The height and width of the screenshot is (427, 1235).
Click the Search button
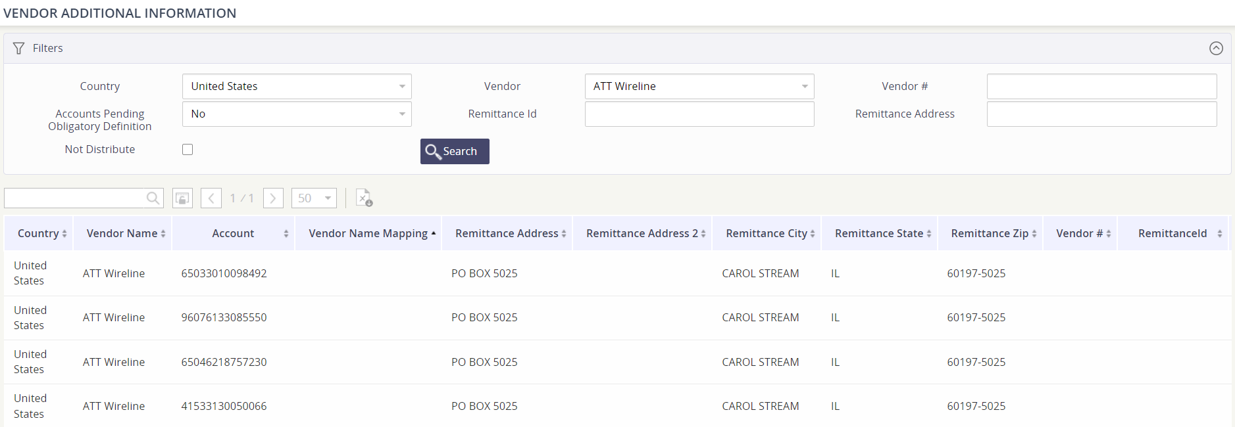tap(455, 151)
